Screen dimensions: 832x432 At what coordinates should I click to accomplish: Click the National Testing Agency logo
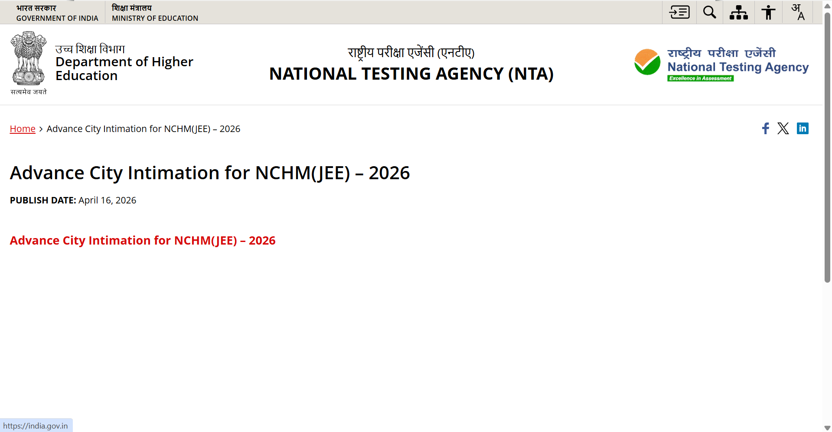(x=721, y=64)
